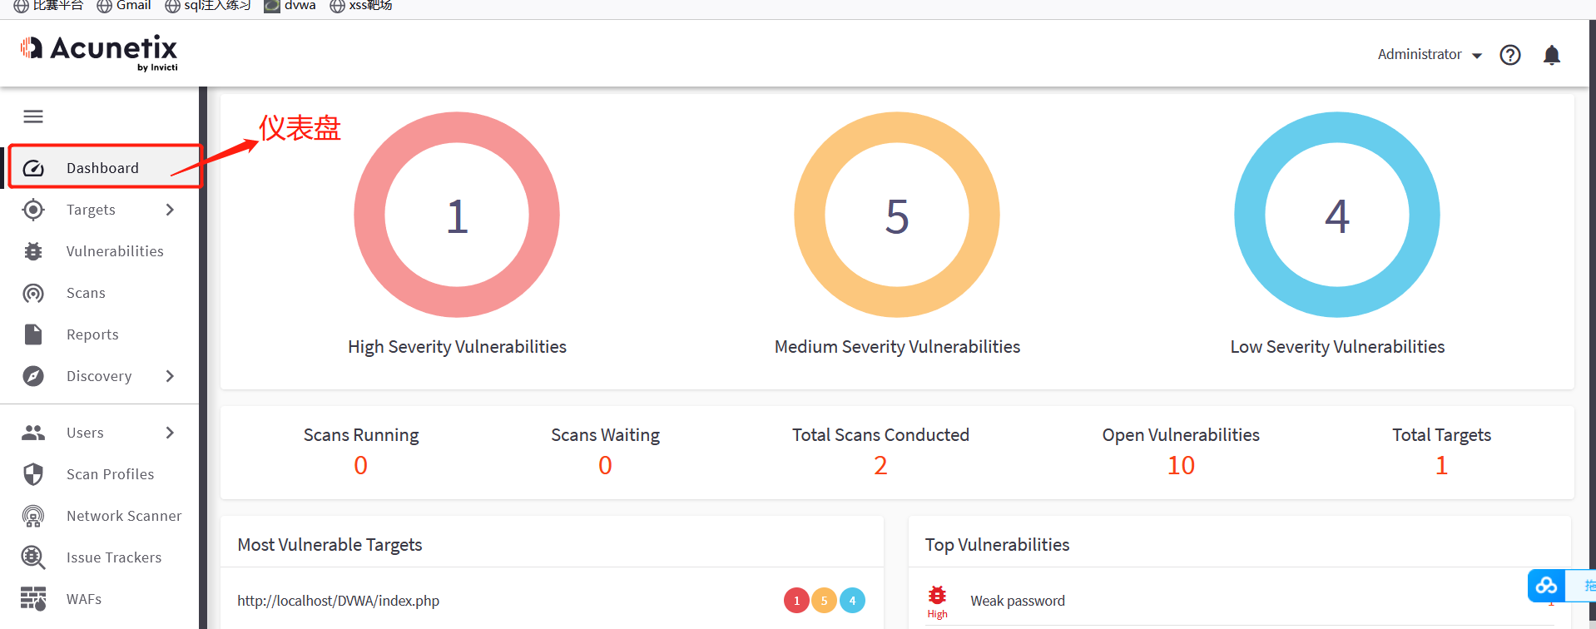
Task: Open the Weak password vulnerability entry
Action: click(x=1017, y=601)
